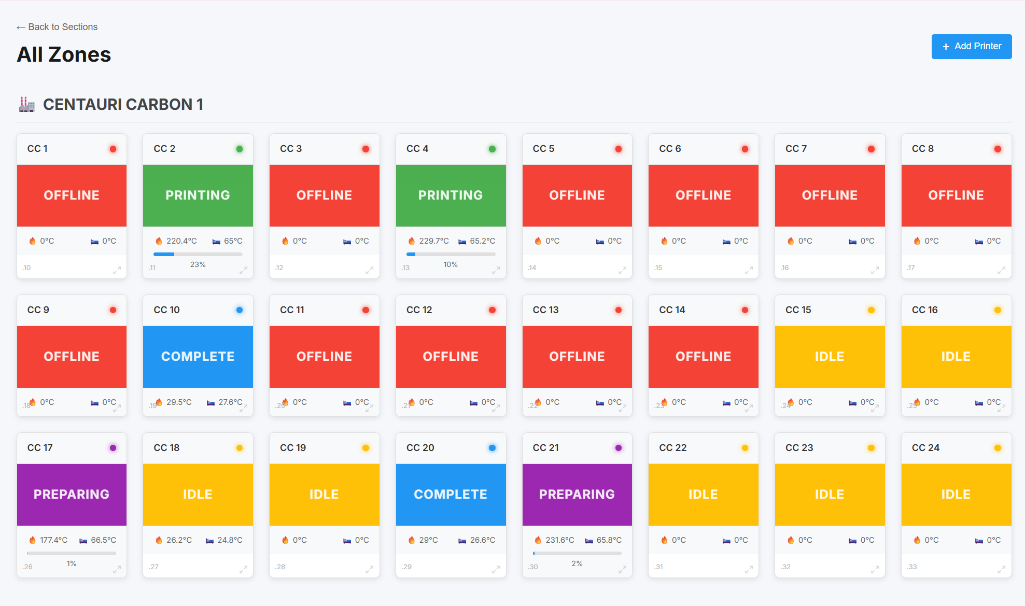The height and width of the screenshot is (606, 1025).
Task: Click green status dot on CC 2
Action: click(x=240, y=149)
